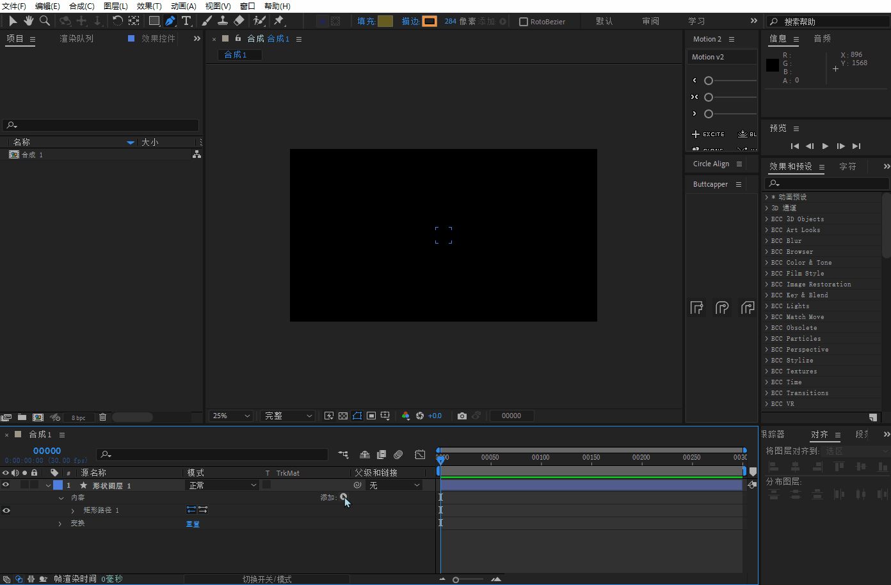Click the 填充 fill color swatch
891x585 pixels.
pyautogui.click(x=385, y=21)
